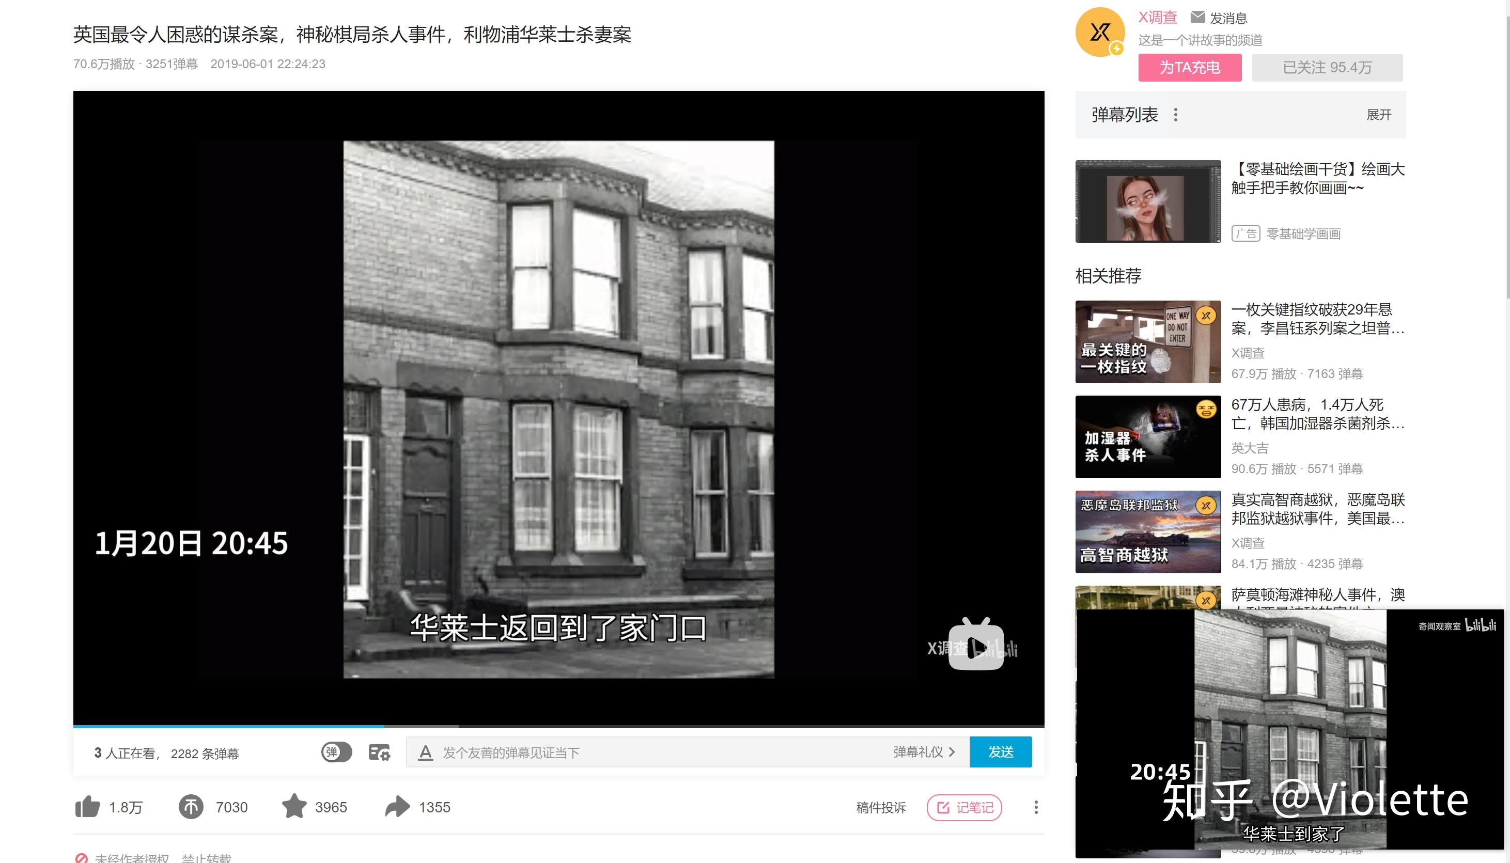Click the 发消息 envelope icon
1510x863 pixels.
[x=1198, y=17]
